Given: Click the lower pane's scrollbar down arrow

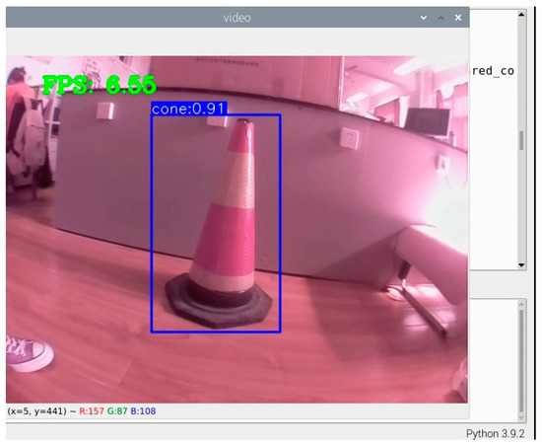Looking at the screenshot, I should click(x=521, y=417).
